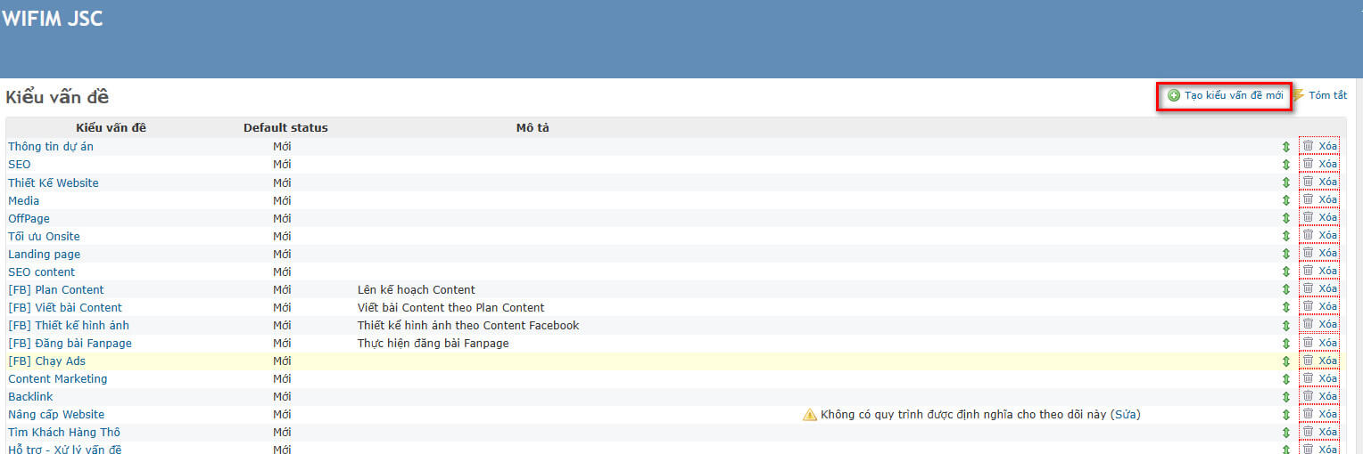Click the Sửa link in the workflow warning

1125,414
